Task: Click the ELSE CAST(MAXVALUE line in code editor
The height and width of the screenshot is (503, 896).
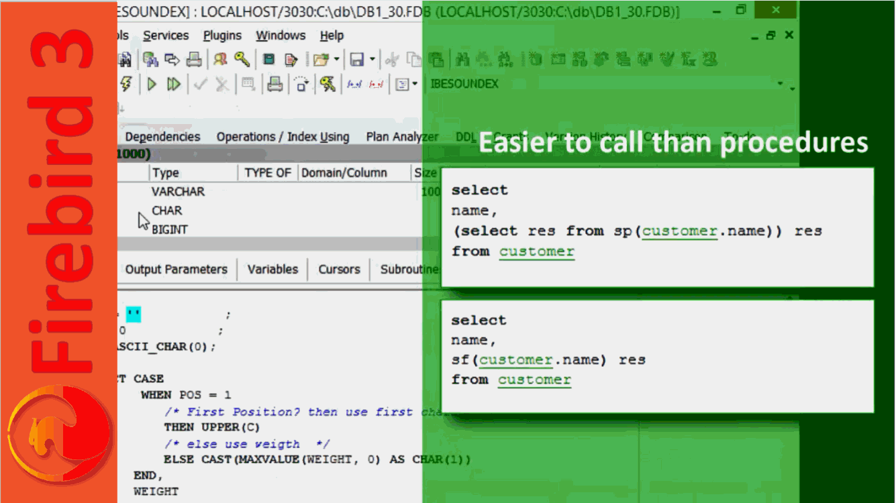Action: click(317, 459)
